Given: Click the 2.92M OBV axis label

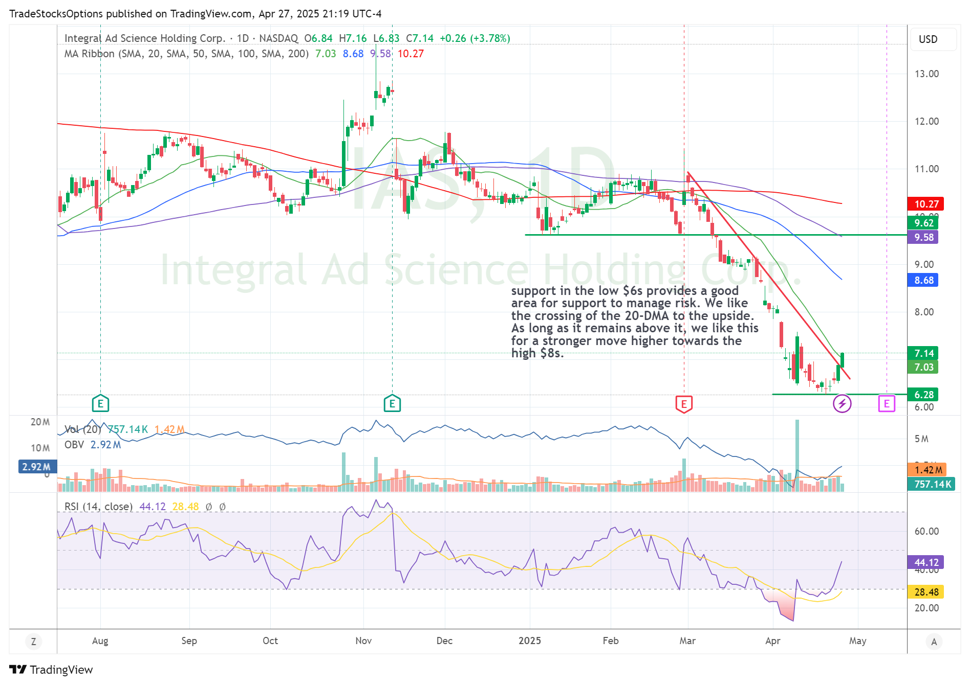Looking at the screenshot, I should click(x=37, y=467).
